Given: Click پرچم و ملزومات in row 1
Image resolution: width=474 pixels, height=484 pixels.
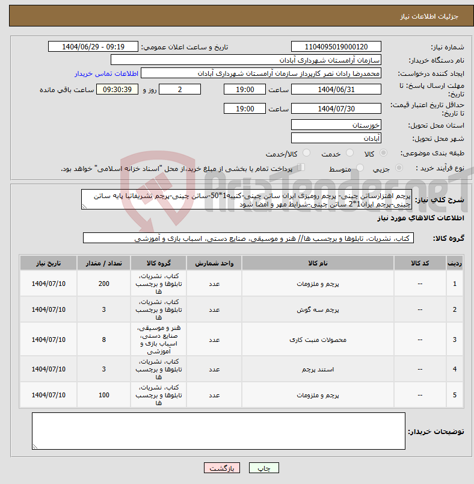Looking at the screenshot, I should pos(318,284).
